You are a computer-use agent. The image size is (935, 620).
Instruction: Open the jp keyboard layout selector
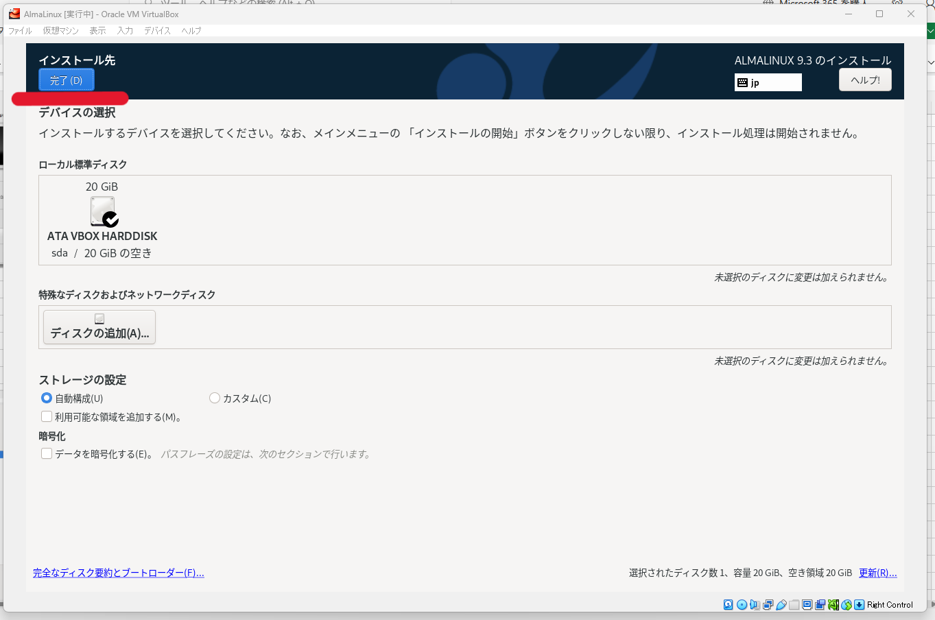pyautogui.click(x=768, y=82)
